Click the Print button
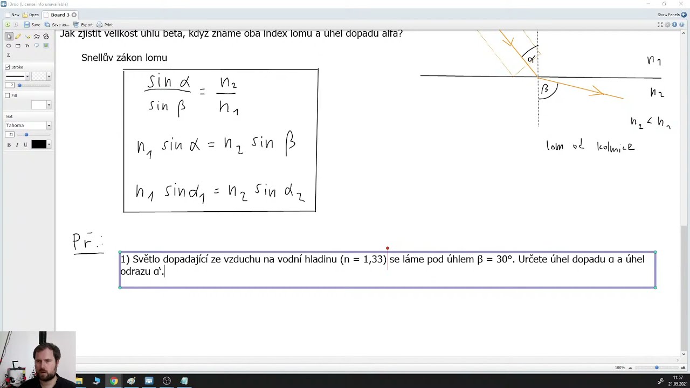 click(x=105, y=25)
